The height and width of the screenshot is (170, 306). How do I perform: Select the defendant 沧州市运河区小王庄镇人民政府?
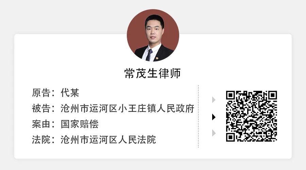pos(128,108)
